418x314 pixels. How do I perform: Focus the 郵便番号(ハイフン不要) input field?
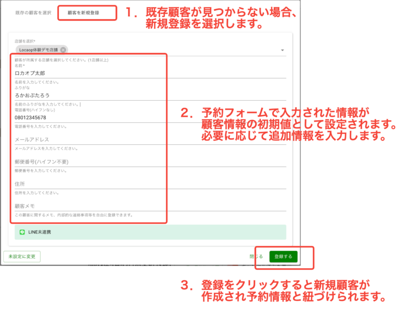tap(150, 162)
